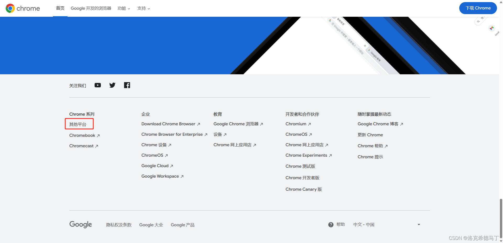The height and width of the screenshot is (243, 503).
Task: Open Google Chrome 浏览器 link under 教育
Action: click(238, 124)
